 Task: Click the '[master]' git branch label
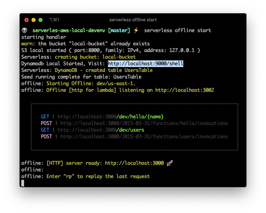119,30
